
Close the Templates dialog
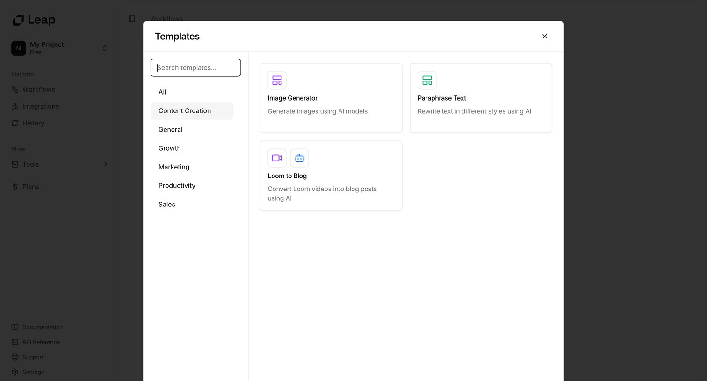coord(545,36)
